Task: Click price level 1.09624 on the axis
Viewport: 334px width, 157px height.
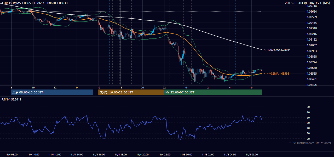Action: point(312,12)
